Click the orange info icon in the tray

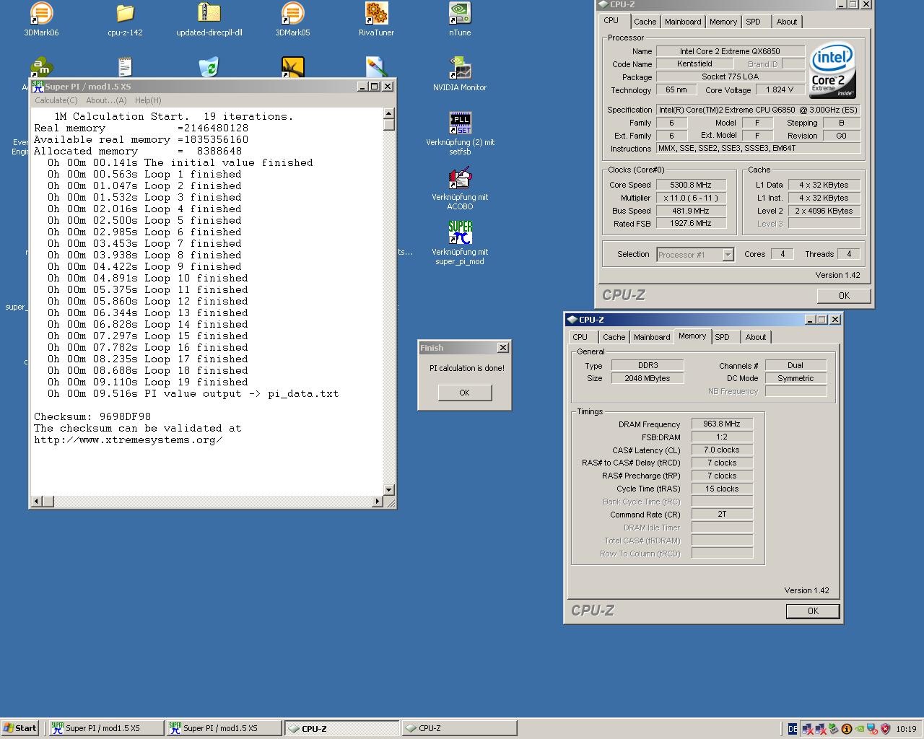tap(847, 729)
